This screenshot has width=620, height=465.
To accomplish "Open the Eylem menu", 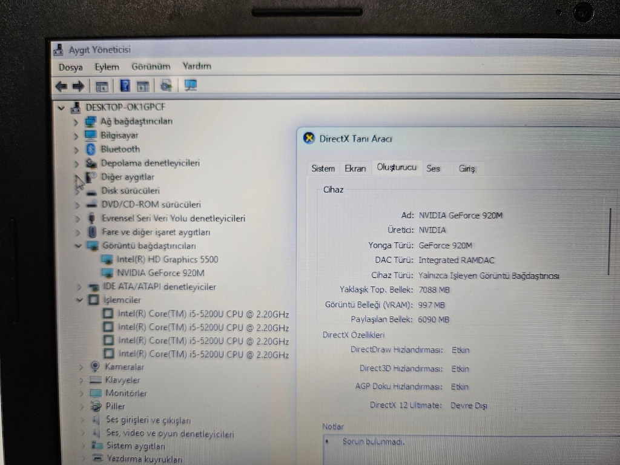I will [107, 67].
